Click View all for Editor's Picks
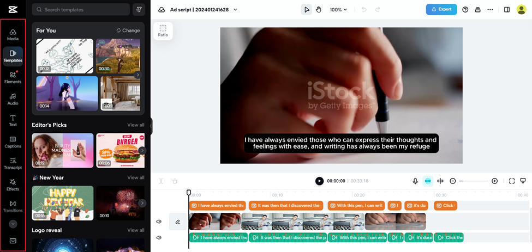The height and width of the screenshot is (252, 532). (136, 125)
